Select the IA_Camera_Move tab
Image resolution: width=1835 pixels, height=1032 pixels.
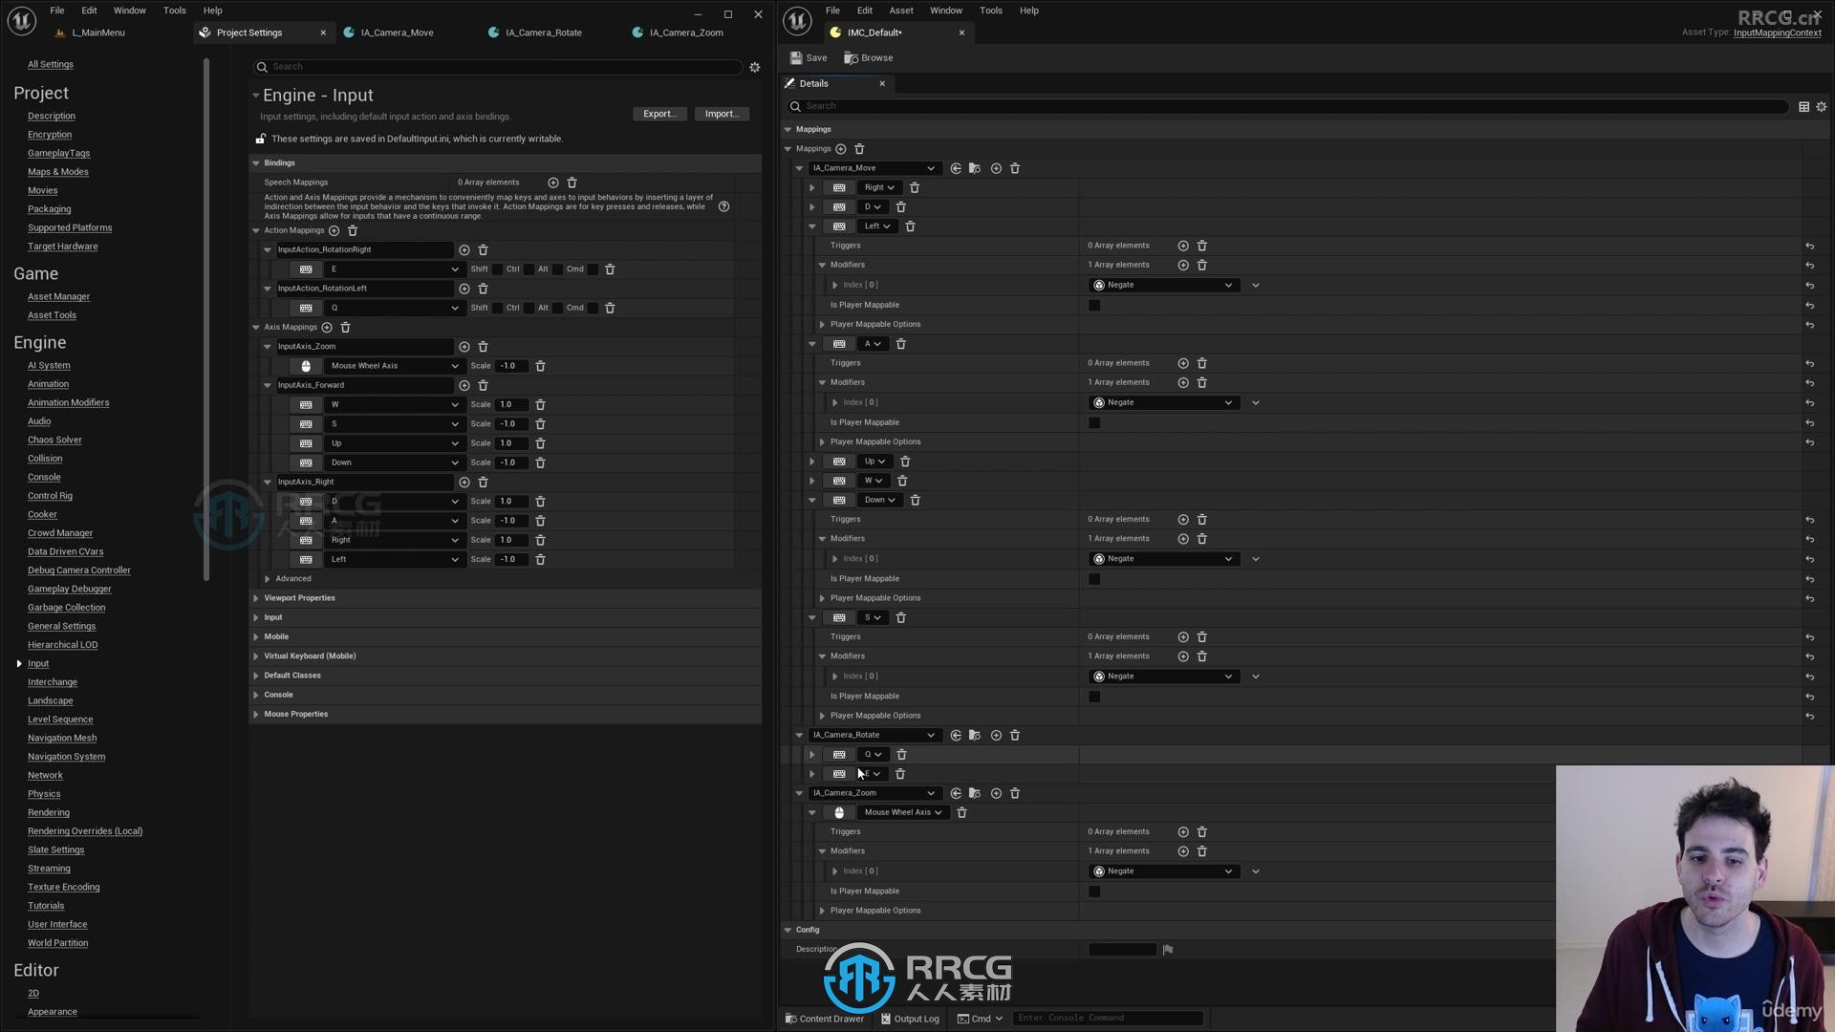coord(396,32)
